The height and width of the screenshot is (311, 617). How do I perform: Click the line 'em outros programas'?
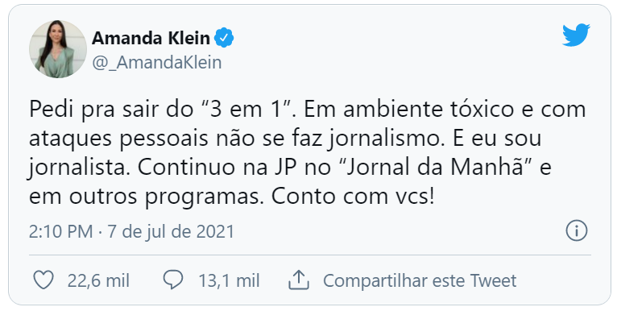(x=232, y=197)
